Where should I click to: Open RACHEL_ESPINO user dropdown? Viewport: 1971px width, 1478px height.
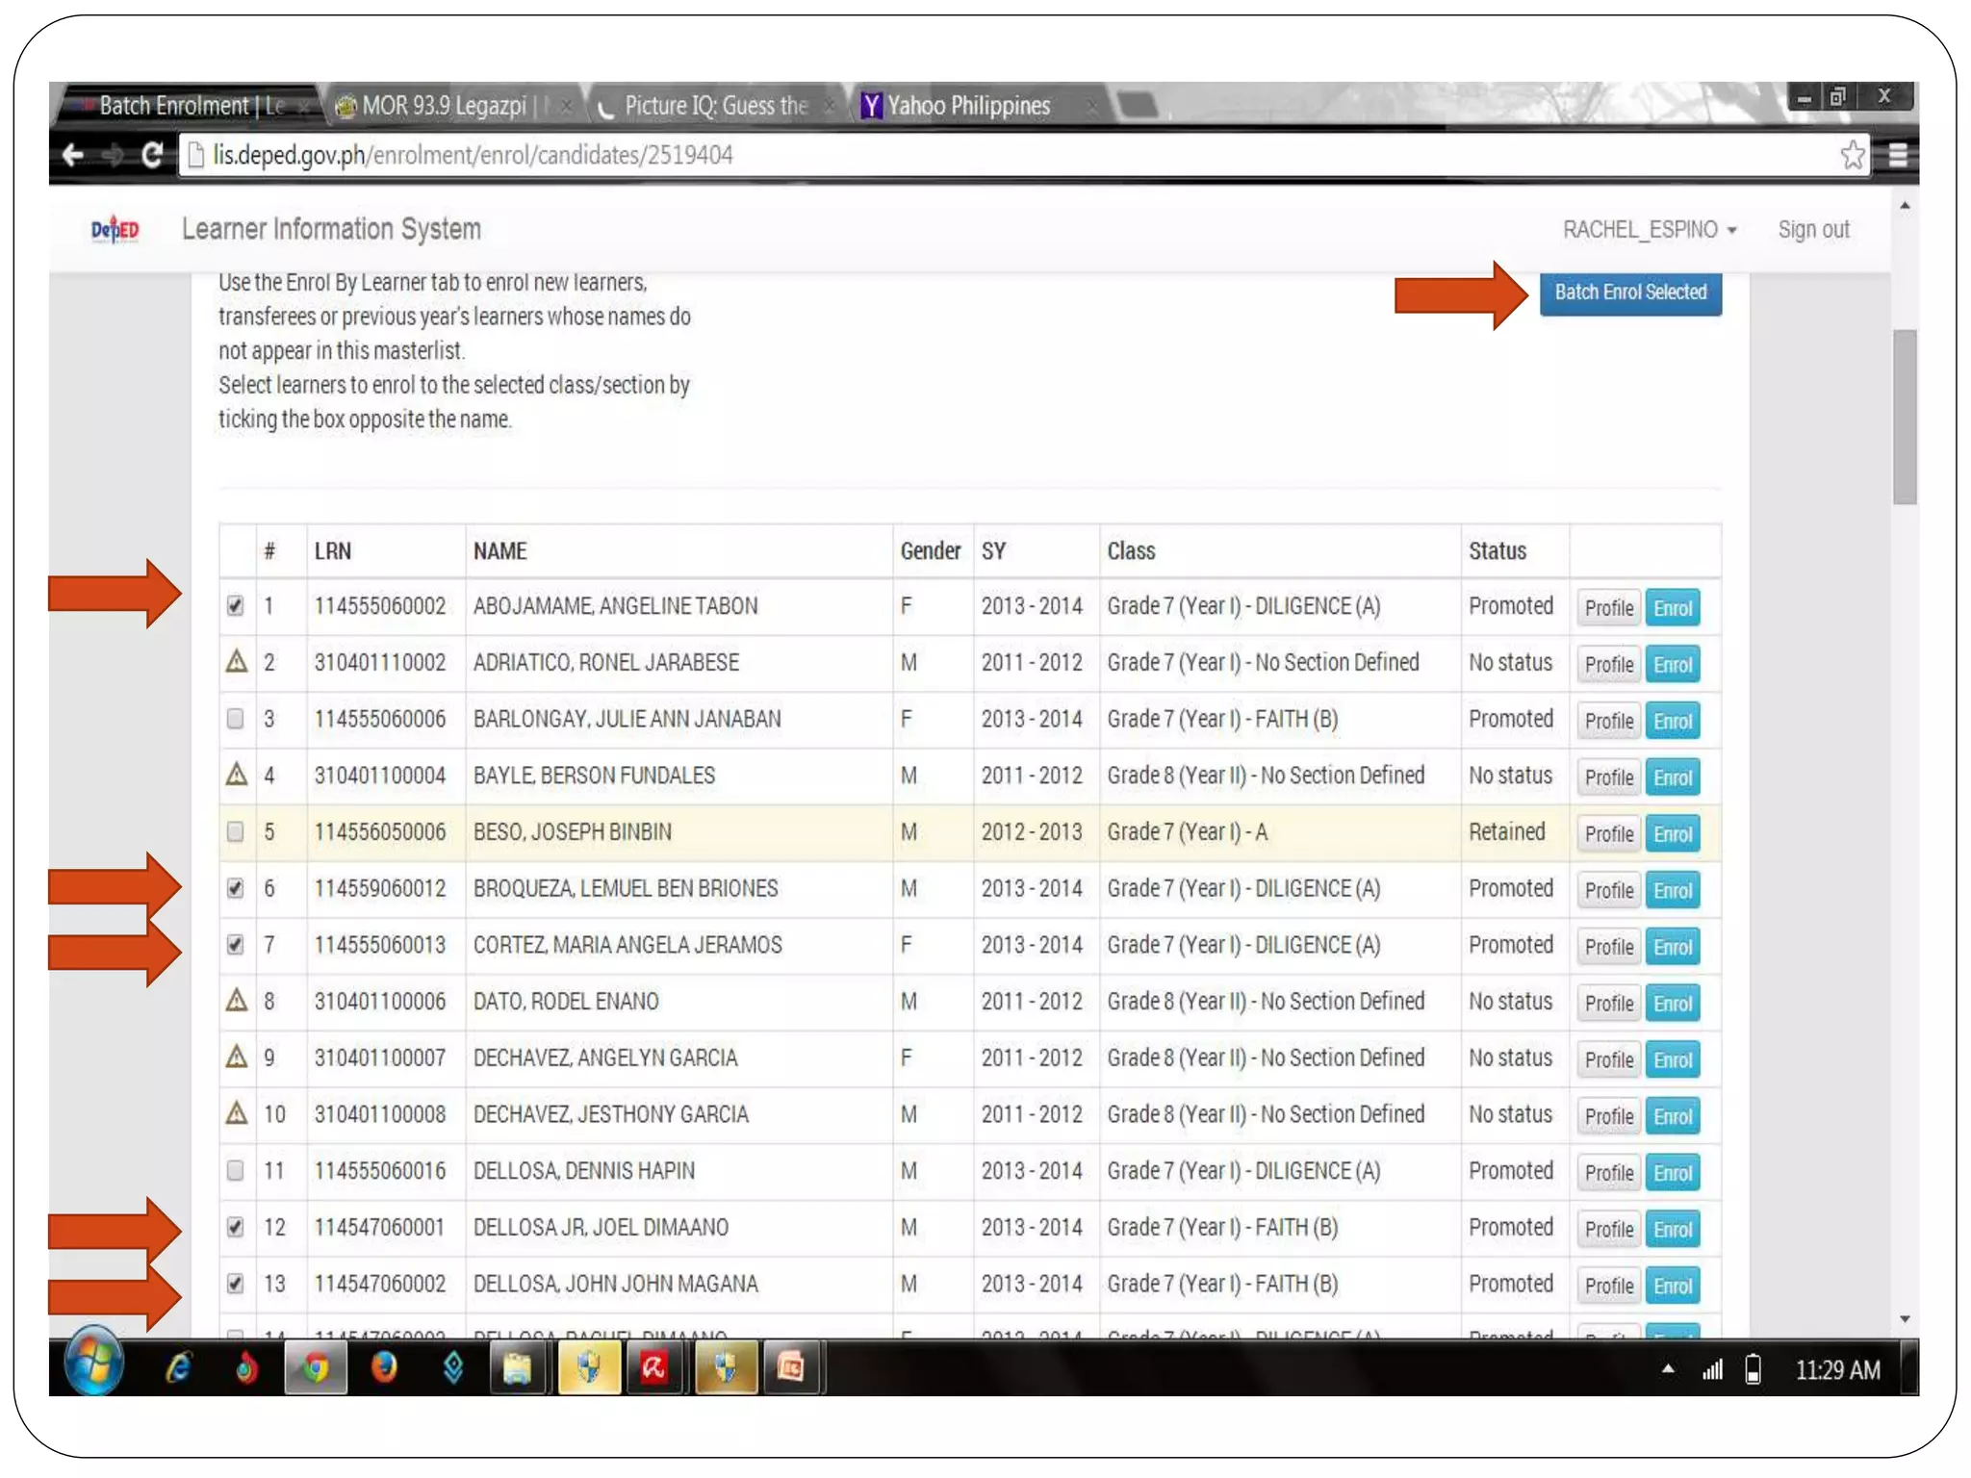coord(1649,230)
